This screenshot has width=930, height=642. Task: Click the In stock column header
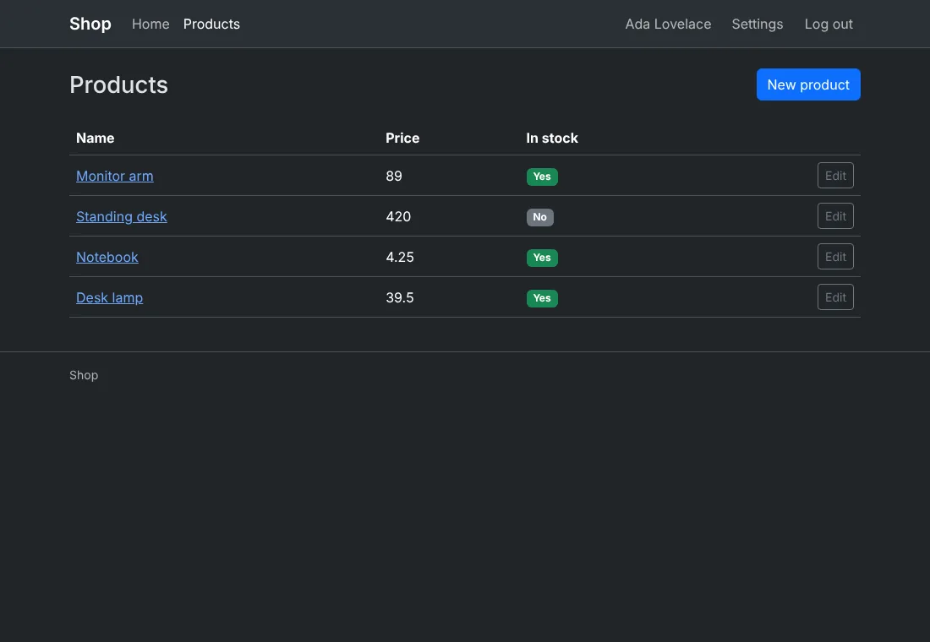552,139
